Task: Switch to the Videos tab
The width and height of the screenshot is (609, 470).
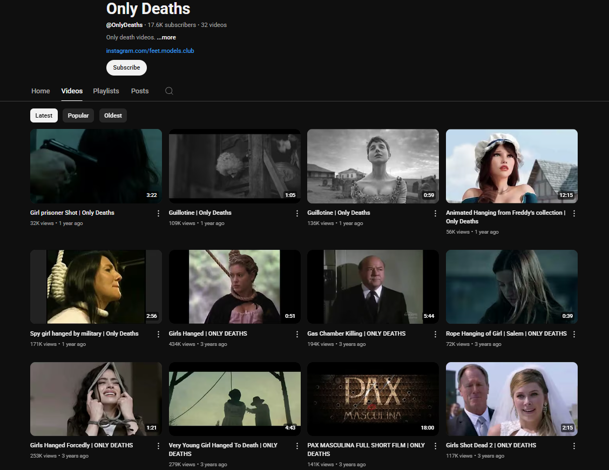Action: click(72, 91)
